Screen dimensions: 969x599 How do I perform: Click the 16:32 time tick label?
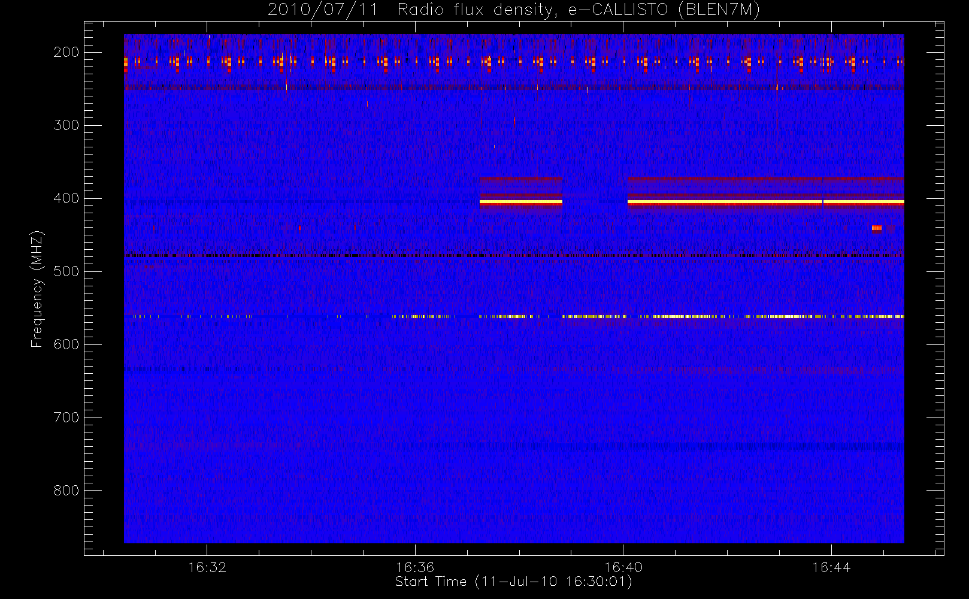click(x=207, y=567)
